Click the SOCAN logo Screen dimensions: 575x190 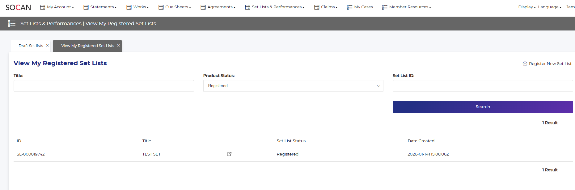(18, 7)
